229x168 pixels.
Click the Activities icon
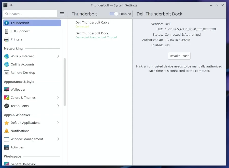click(x=7, y=147)
